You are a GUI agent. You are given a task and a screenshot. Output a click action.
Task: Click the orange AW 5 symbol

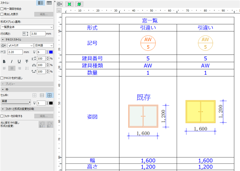pos(148,43)
